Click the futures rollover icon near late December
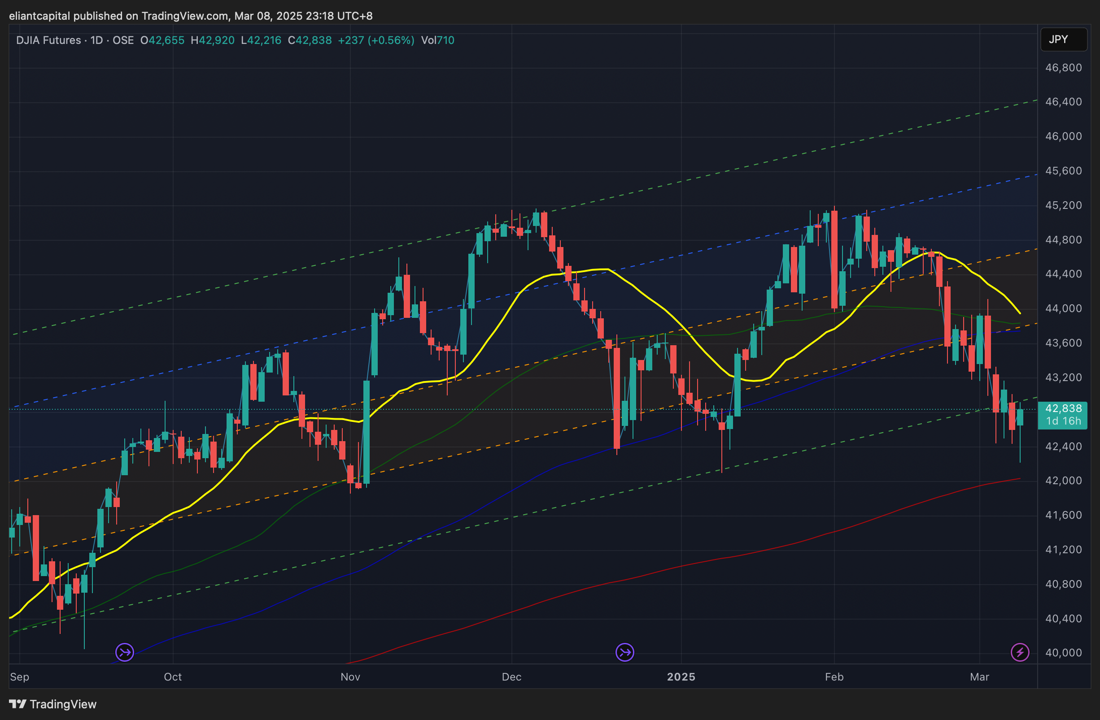Viewport: 1100px width, 720px height. pos(624,652)
